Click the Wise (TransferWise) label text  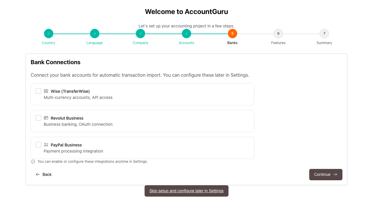pos(70,91)
